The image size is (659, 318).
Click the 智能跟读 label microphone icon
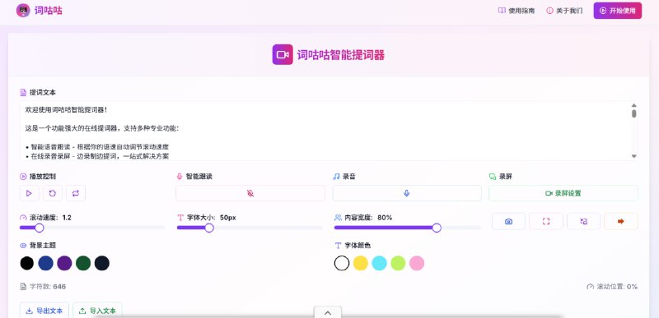[180, 177]
